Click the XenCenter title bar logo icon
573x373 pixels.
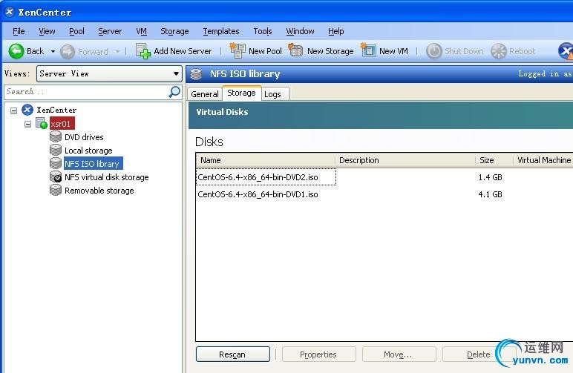click(10, 12)
